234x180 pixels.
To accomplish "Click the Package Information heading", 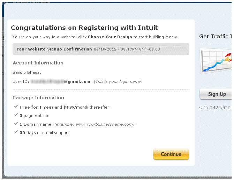I will click(x=38, y=98).
